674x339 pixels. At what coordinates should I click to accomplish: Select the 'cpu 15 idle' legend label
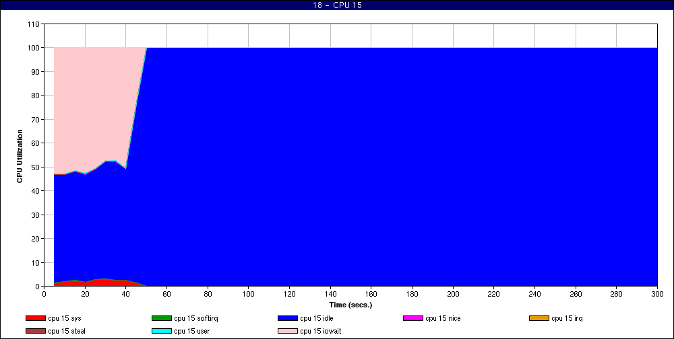tap(317, 318)
